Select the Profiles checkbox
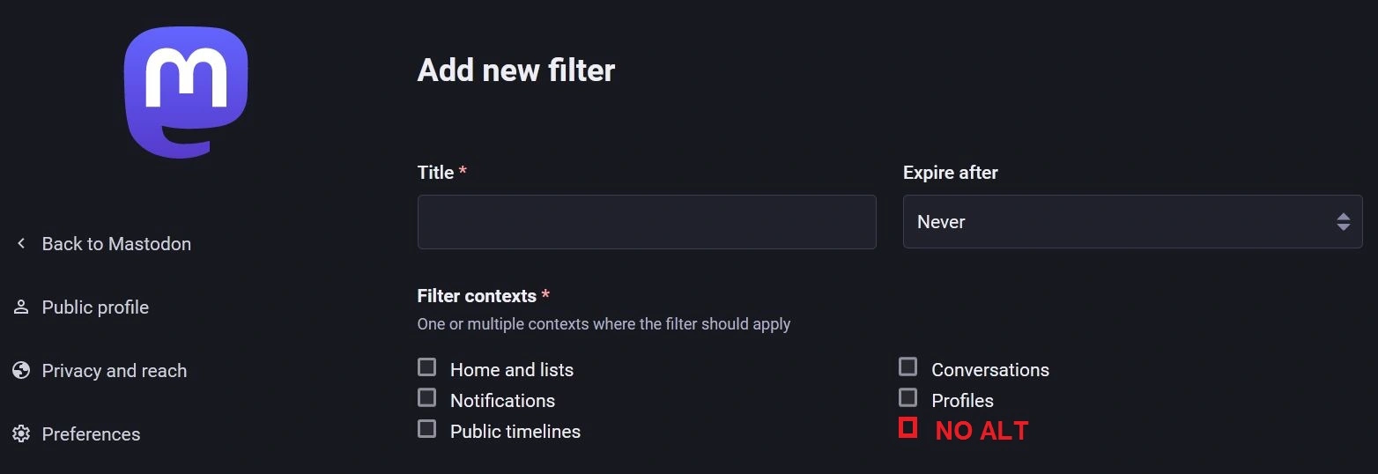The height and width of the screenshot is (474, 1378). click(908, 397)
